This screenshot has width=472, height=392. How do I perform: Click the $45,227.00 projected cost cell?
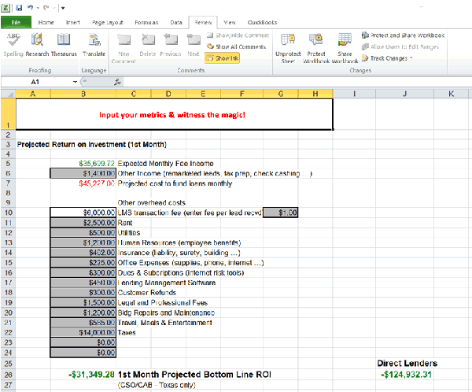pos(83,183)
